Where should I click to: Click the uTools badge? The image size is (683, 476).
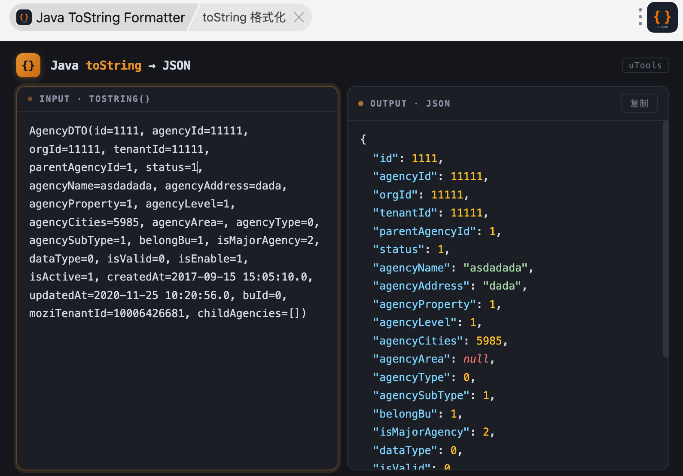point(645,65)
